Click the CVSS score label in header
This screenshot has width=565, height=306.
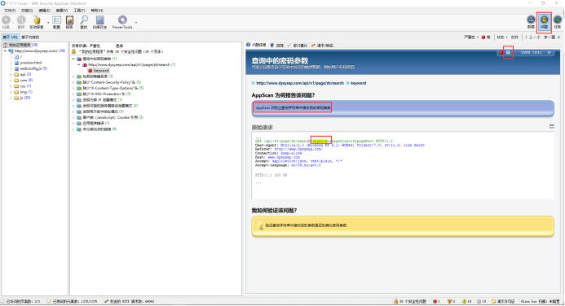pos(532,53)
